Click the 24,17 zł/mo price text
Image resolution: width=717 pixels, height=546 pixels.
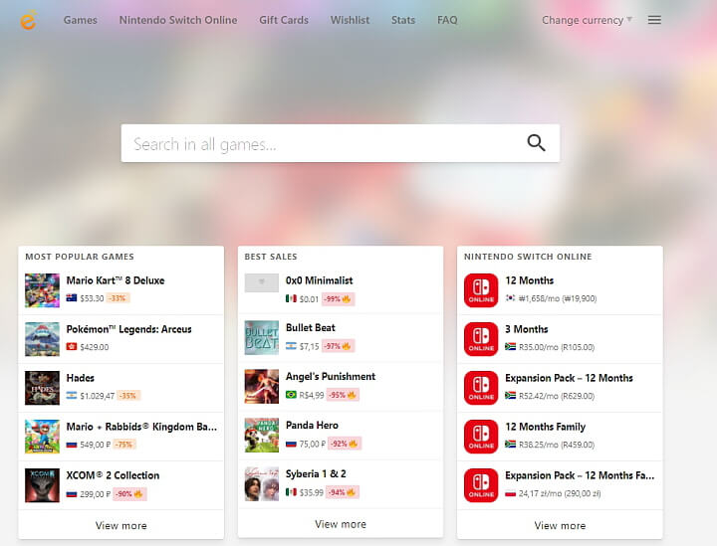tap(560, 493)
